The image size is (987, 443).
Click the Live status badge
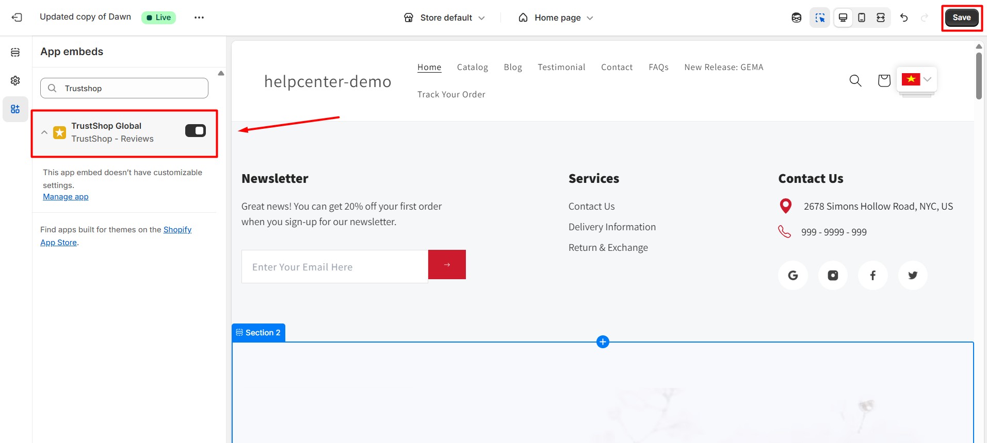pyautogui.click(x=158, y=18)
